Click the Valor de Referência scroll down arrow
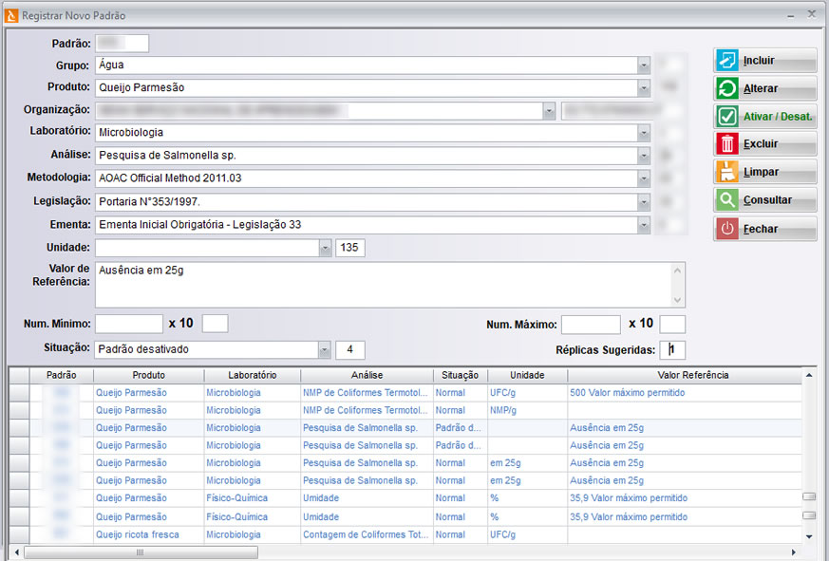Image resolution: width=829 pixels, height=561 pixels. (678, 300)
